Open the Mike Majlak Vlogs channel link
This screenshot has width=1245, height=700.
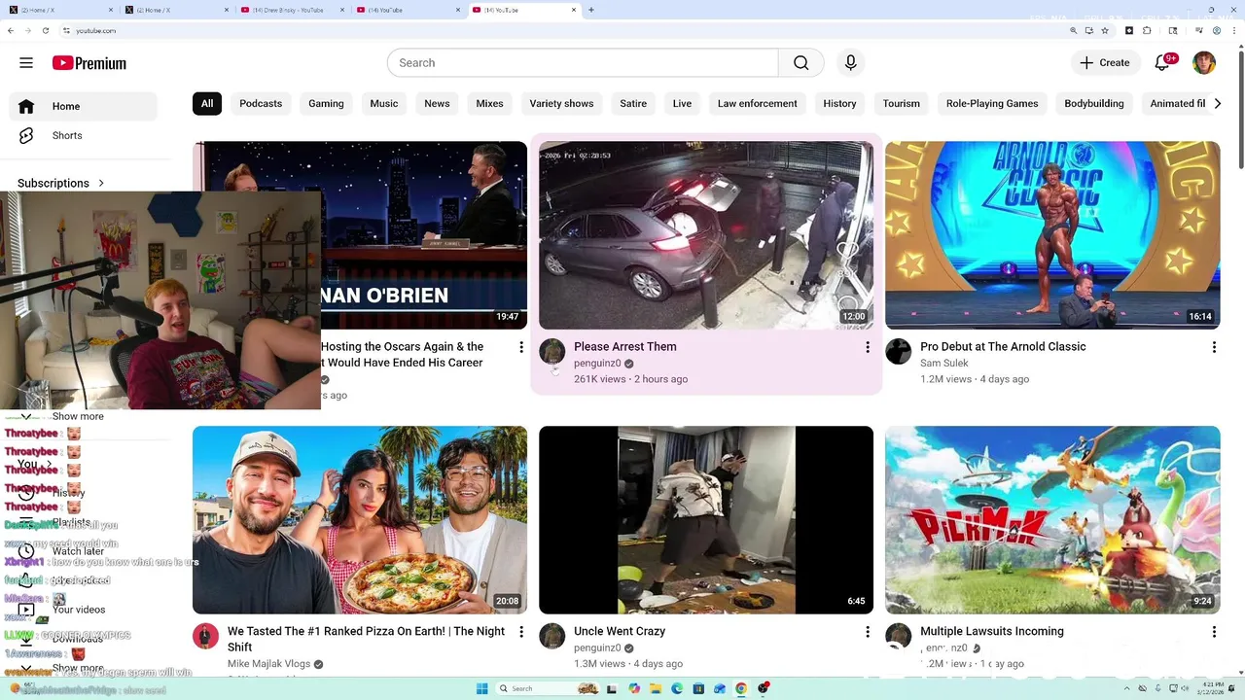(268, 664)
